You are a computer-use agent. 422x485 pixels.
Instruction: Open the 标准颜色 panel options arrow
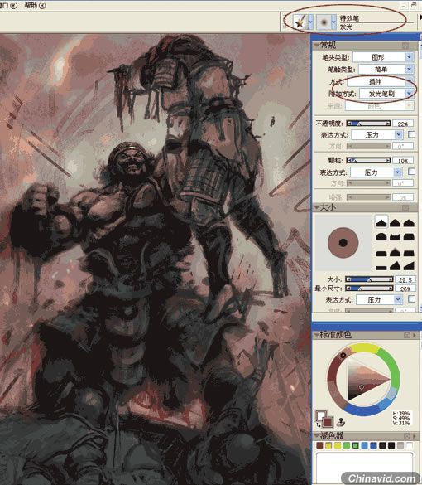(415, 335)
